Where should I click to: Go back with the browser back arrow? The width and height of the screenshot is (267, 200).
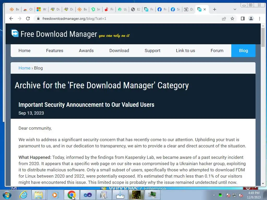(x=11, y=18)
